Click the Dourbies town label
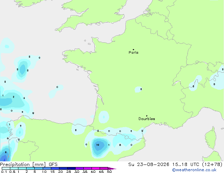 click(147, 119)
